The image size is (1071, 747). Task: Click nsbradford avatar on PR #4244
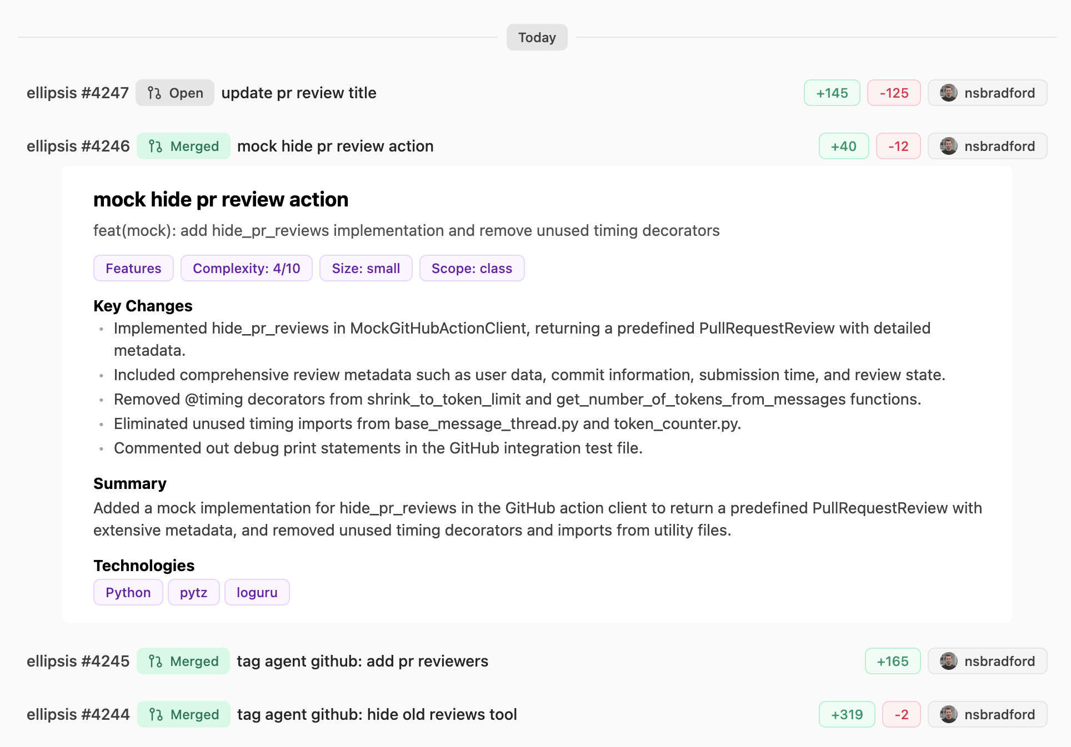[948, 714]
